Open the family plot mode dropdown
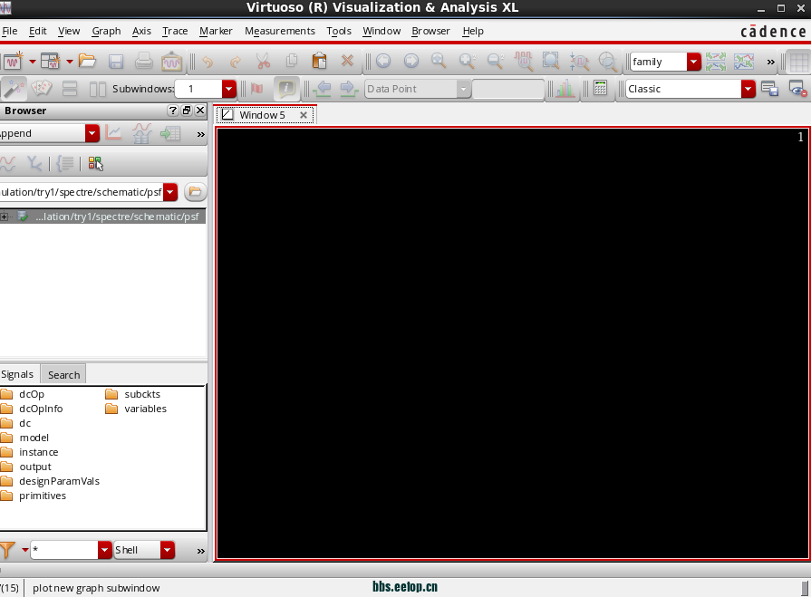 point(693,62)
